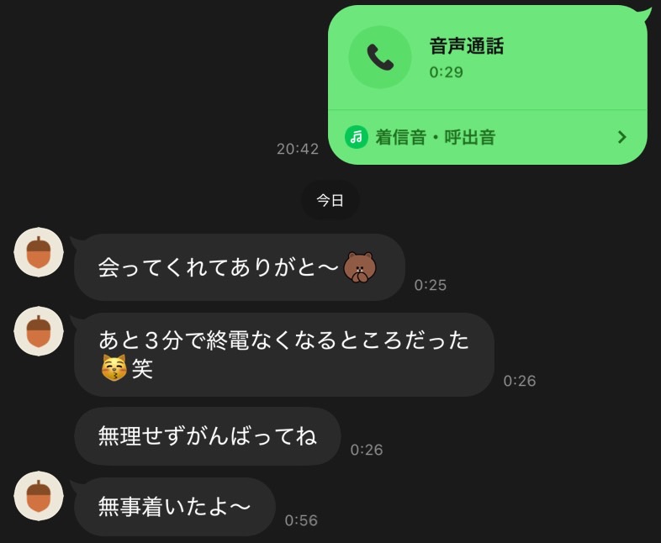The height and width of the screenshot is (543, 661).
Task: Tap the 0:25 timestamp beside the first message
Action: pyautogui.click(x=430, y=285)
